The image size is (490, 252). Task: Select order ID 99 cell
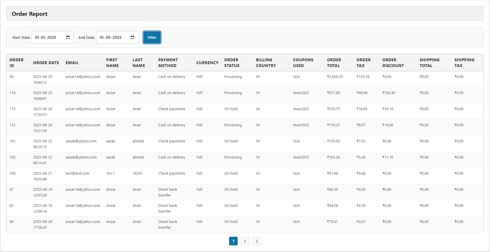pyautogui.click(x=11, y=77)
